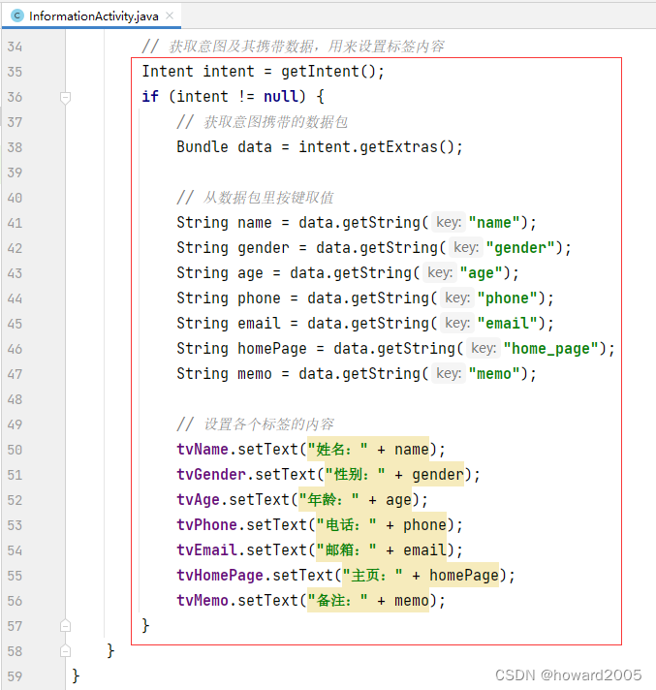This screenshot has height=690, width=656.
Task: Click the key: parameter hint before "home_page"
Action: (x=484, y=349)
